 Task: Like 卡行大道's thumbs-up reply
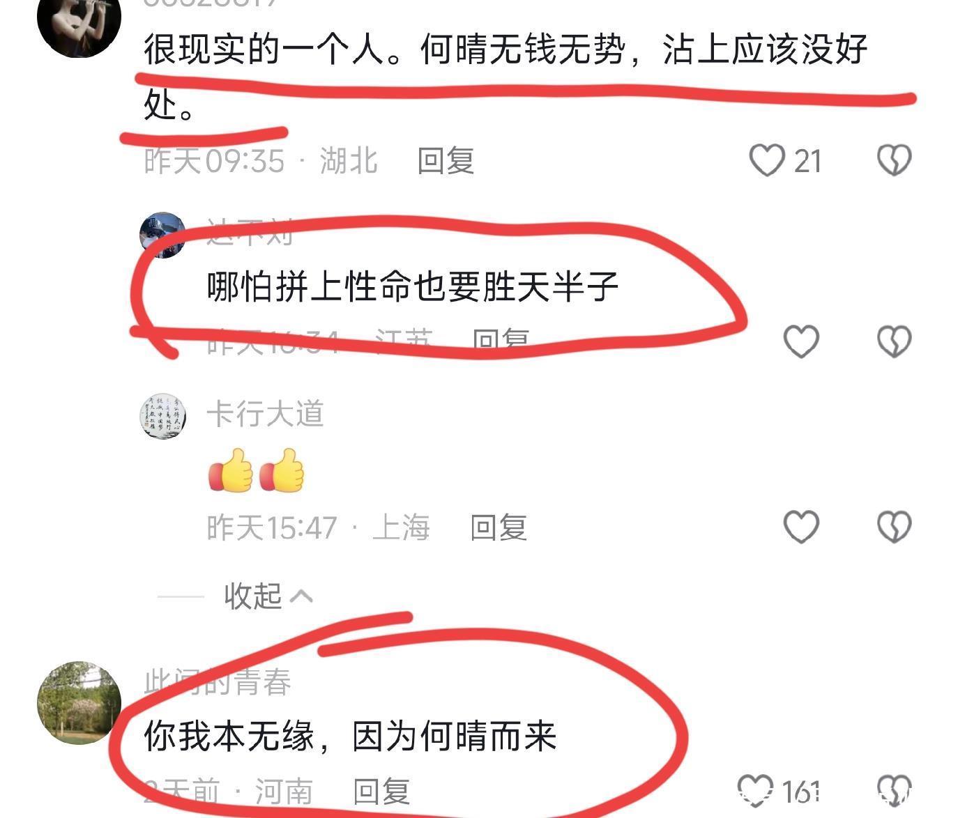click(801, 527)
